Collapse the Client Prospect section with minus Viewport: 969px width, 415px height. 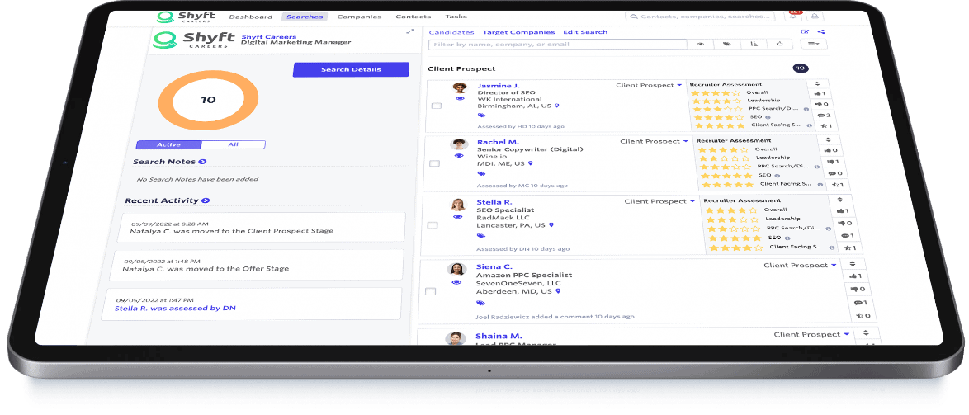(x=821, y=68)
